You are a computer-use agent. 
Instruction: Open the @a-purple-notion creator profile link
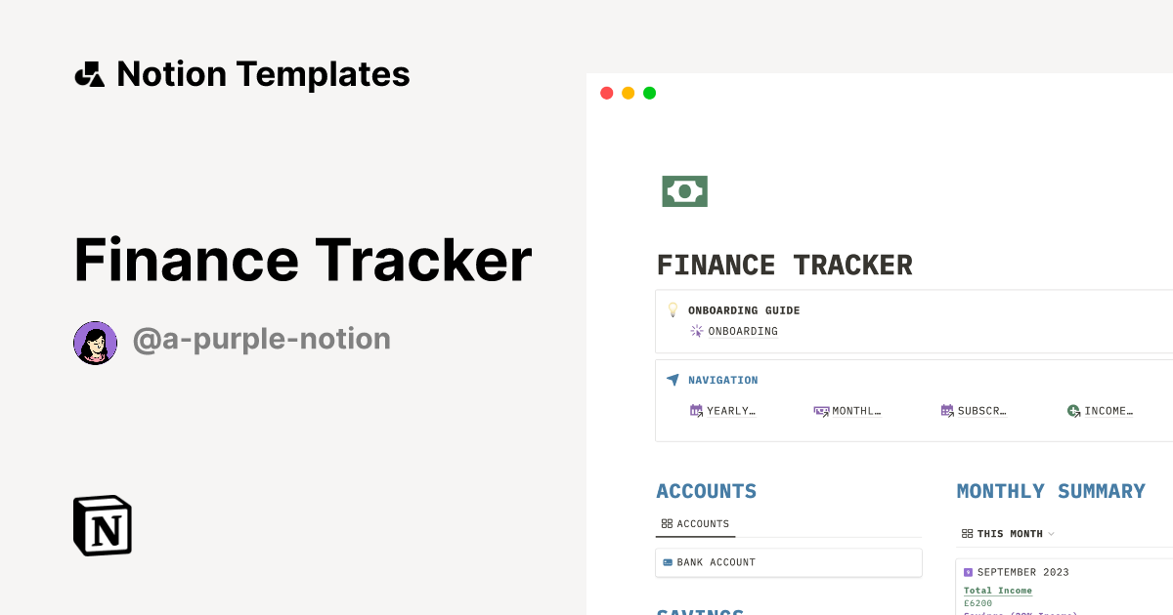(262, 340)
